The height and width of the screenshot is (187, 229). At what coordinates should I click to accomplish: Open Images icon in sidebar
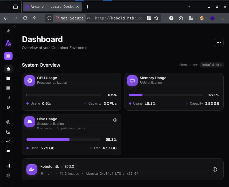point(8,132)
